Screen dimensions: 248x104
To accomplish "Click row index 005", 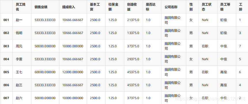I will click(6, 72).
